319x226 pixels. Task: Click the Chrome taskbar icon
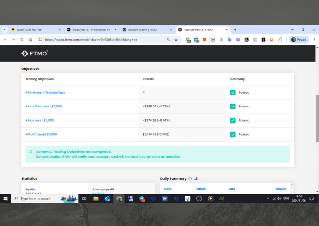(x=119, y=199)
